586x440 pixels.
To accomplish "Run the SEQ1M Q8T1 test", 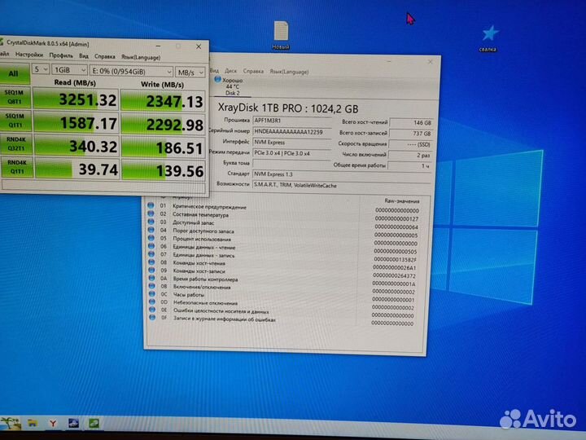I will 15,97.
